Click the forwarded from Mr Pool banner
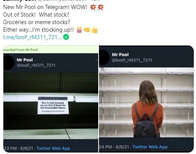Image resolution: width=196 pixels, height=154 pixels. coord(51,50)
